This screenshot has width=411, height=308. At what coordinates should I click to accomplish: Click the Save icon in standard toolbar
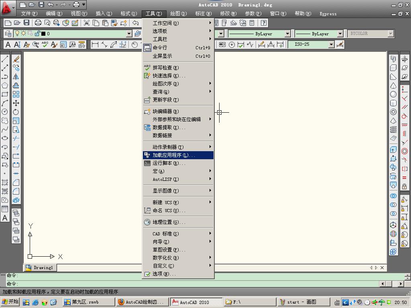(x=26, y=23)
